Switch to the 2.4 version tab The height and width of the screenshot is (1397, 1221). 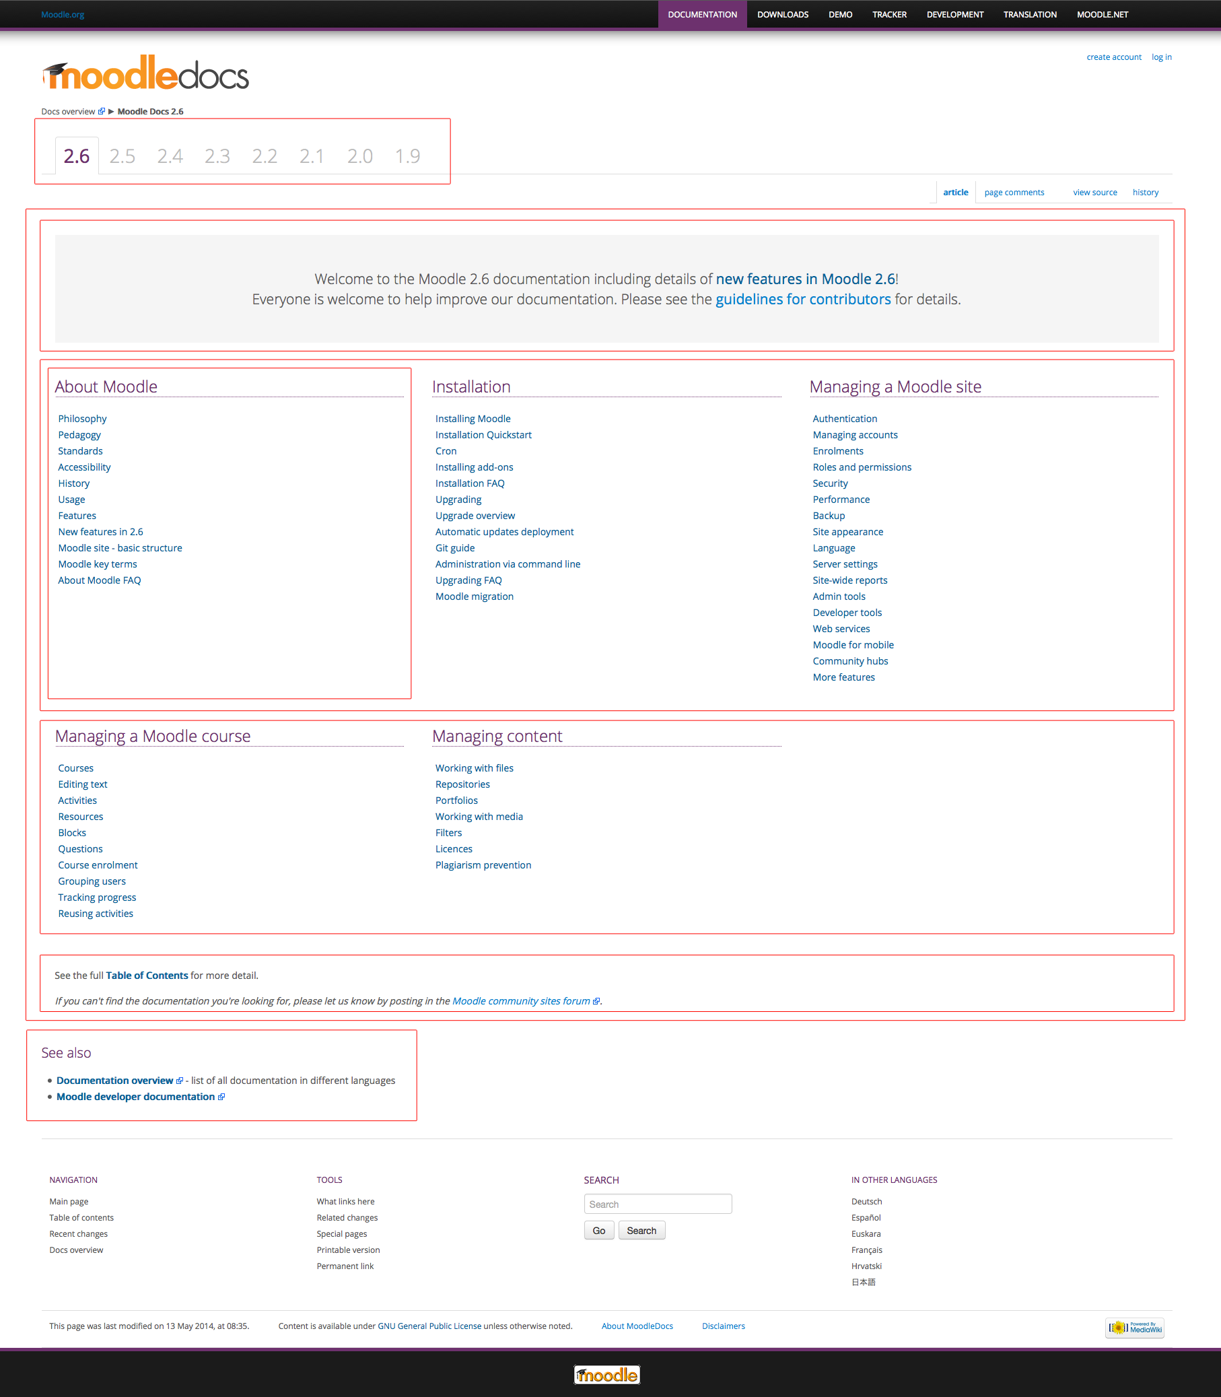click(170, 156)
